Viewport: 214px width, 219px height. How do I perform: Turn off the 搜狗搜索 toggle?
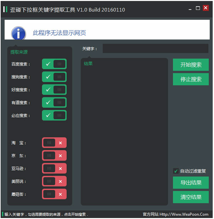pos(54,77)
